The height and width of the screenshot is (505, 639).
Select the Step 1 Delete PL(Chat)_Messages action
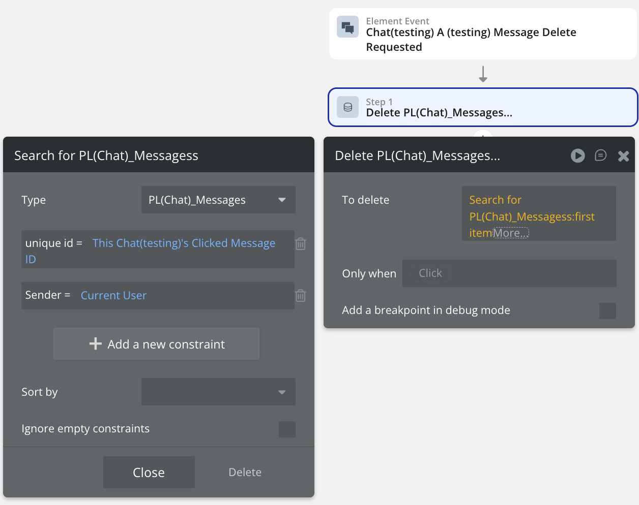[x=482, y=107]
